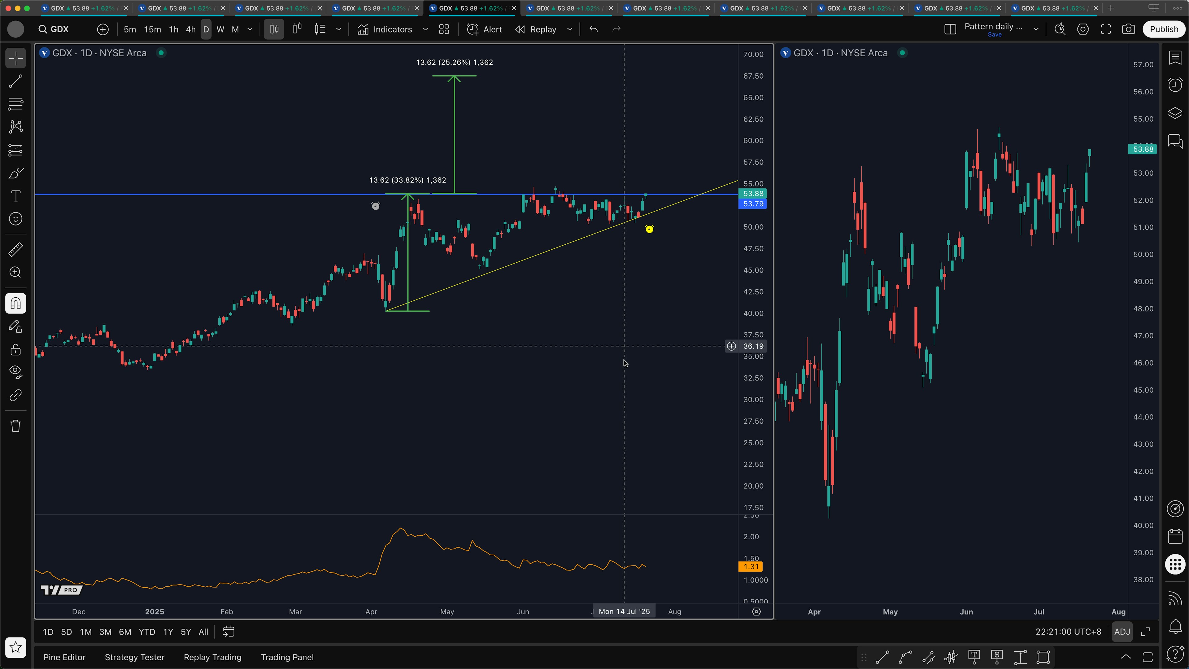
Task: Select the brush drawing tool
Action: pyautogui.click(x=16, y=173)
